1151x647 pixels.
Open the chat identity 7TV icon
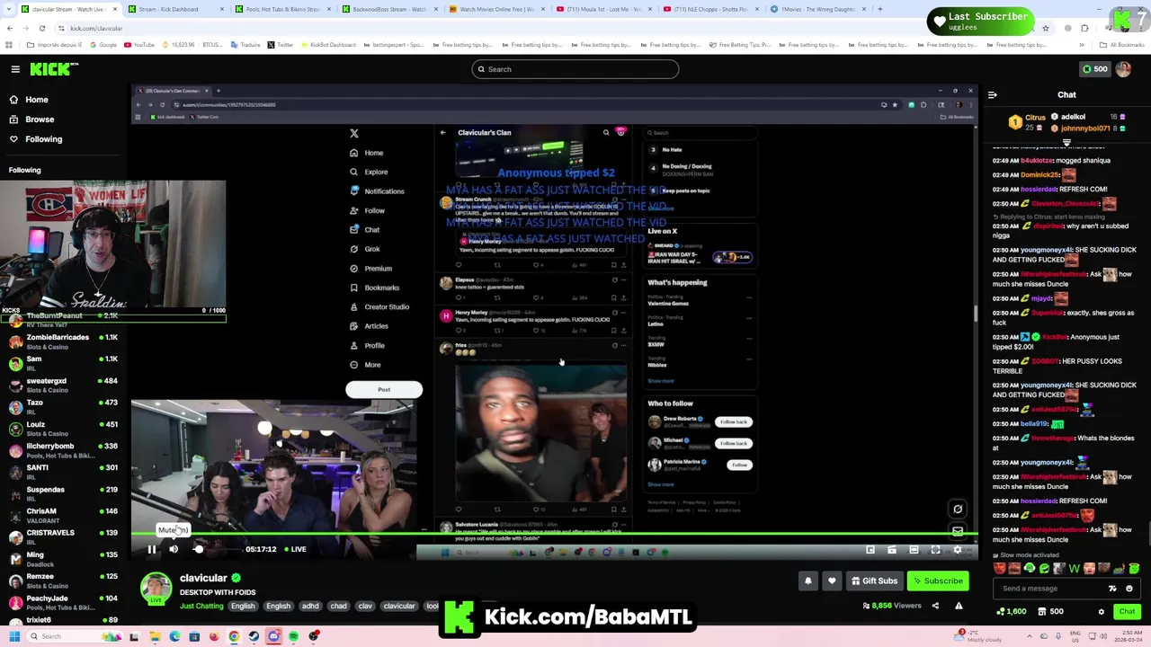1112,589
